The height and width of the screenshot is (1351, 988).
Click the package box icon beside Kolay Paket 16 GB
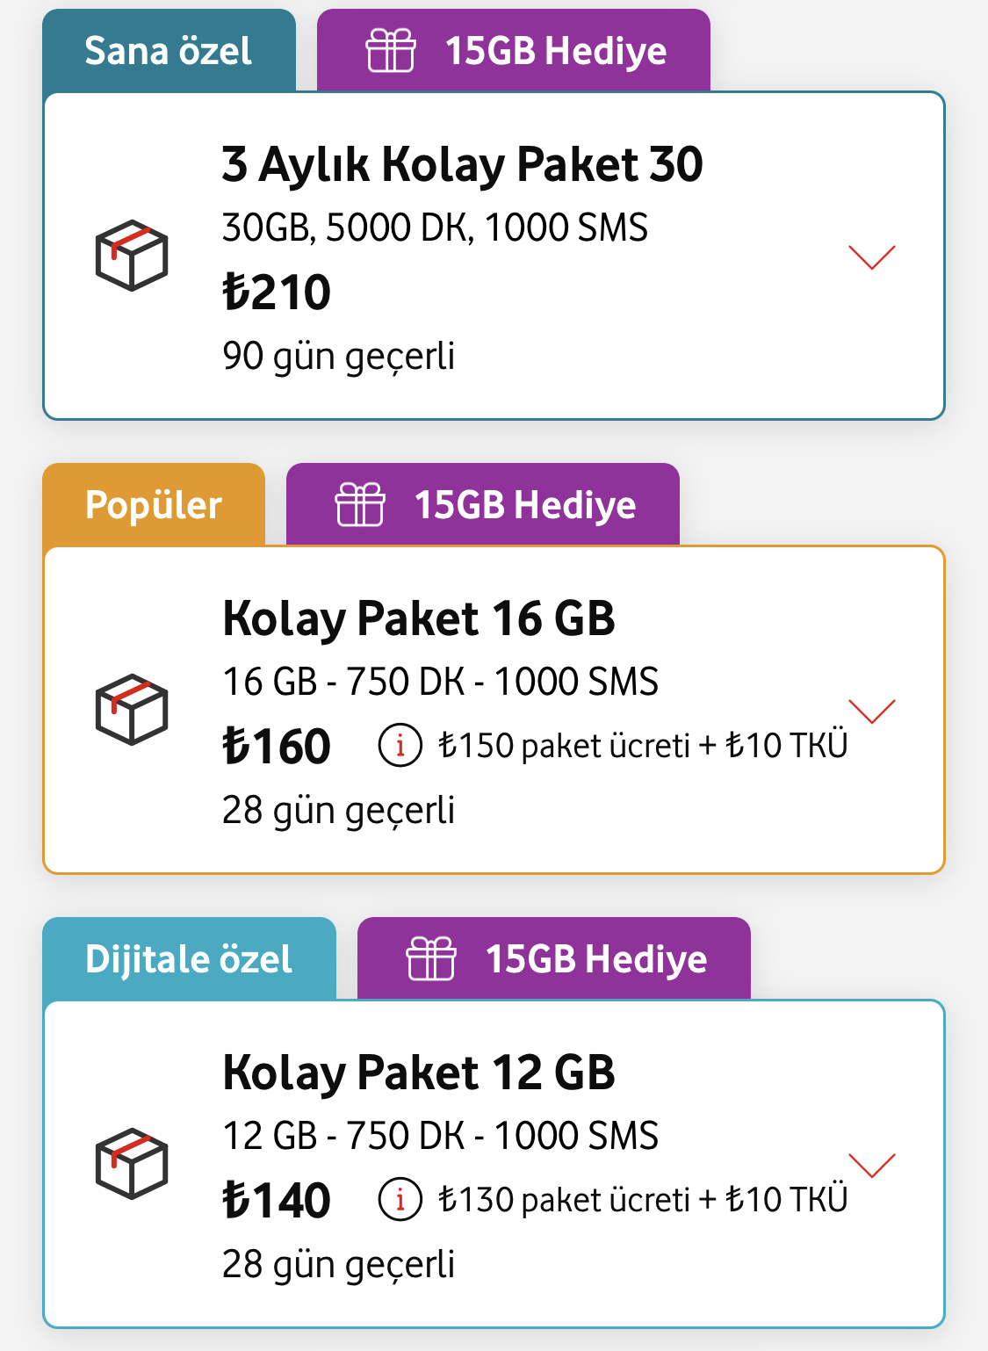click(x=132, y=710)
